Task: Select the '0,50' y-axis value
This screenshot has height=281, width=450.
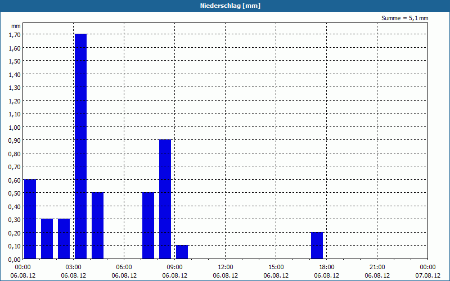Action: pos(15,193)
